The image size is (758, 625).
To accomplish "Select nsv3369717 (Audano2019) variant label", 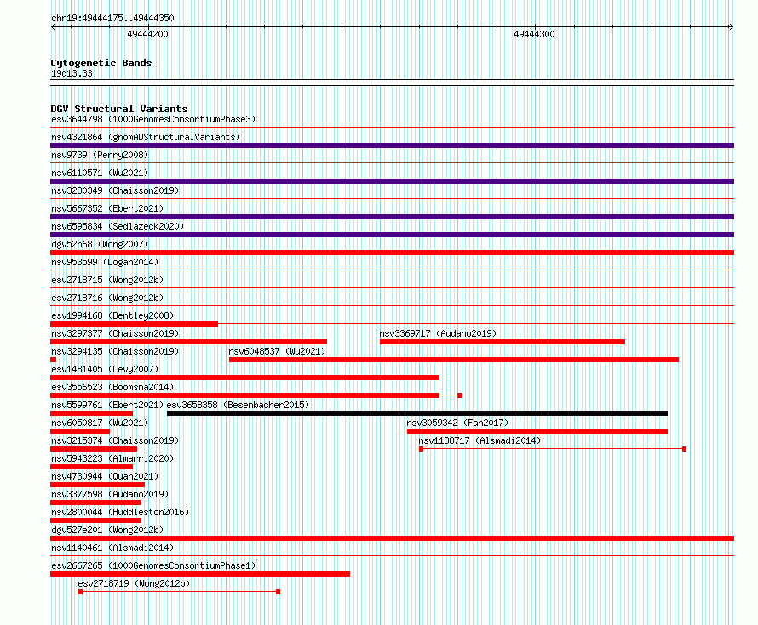I will [x=438, y=333].
